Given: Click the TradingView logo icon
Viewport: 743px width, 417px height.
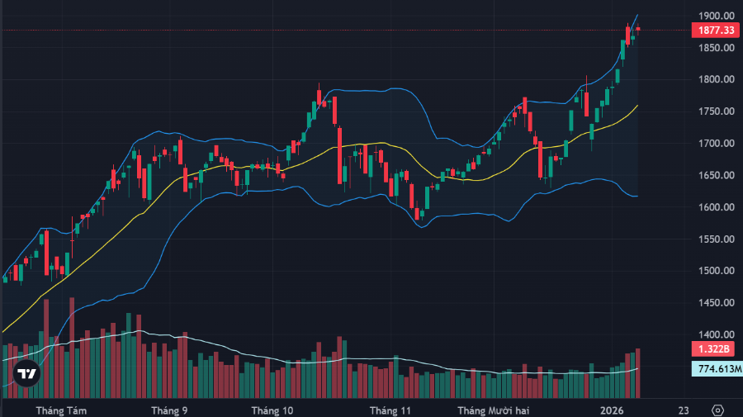Looking at the screenshot, I should (x=27, y=373).
